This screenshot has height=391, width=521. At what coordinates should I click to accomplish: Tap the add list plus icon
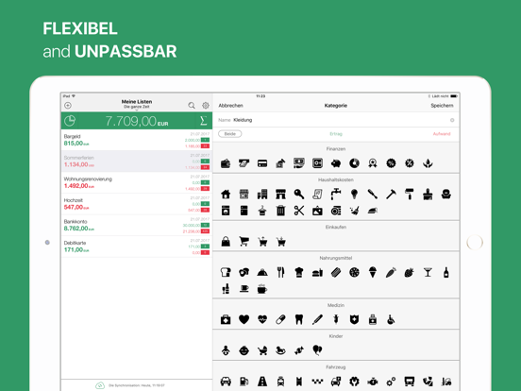point(68,106)
